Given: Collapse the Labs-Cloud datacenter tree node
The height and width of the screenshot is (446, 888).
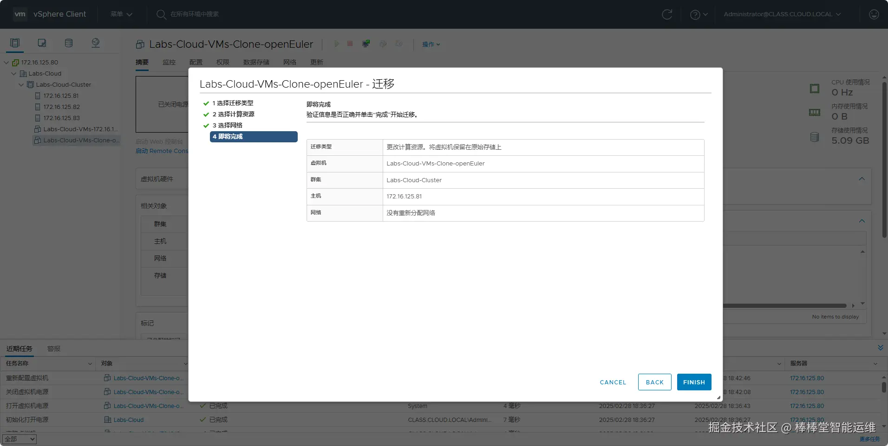Looking at the screenshot, I should (x=14, y=74).
